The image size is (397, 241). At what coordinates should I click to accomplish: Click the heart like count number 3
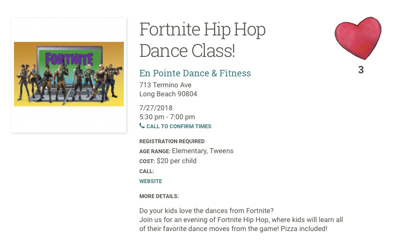pos(361,70)
